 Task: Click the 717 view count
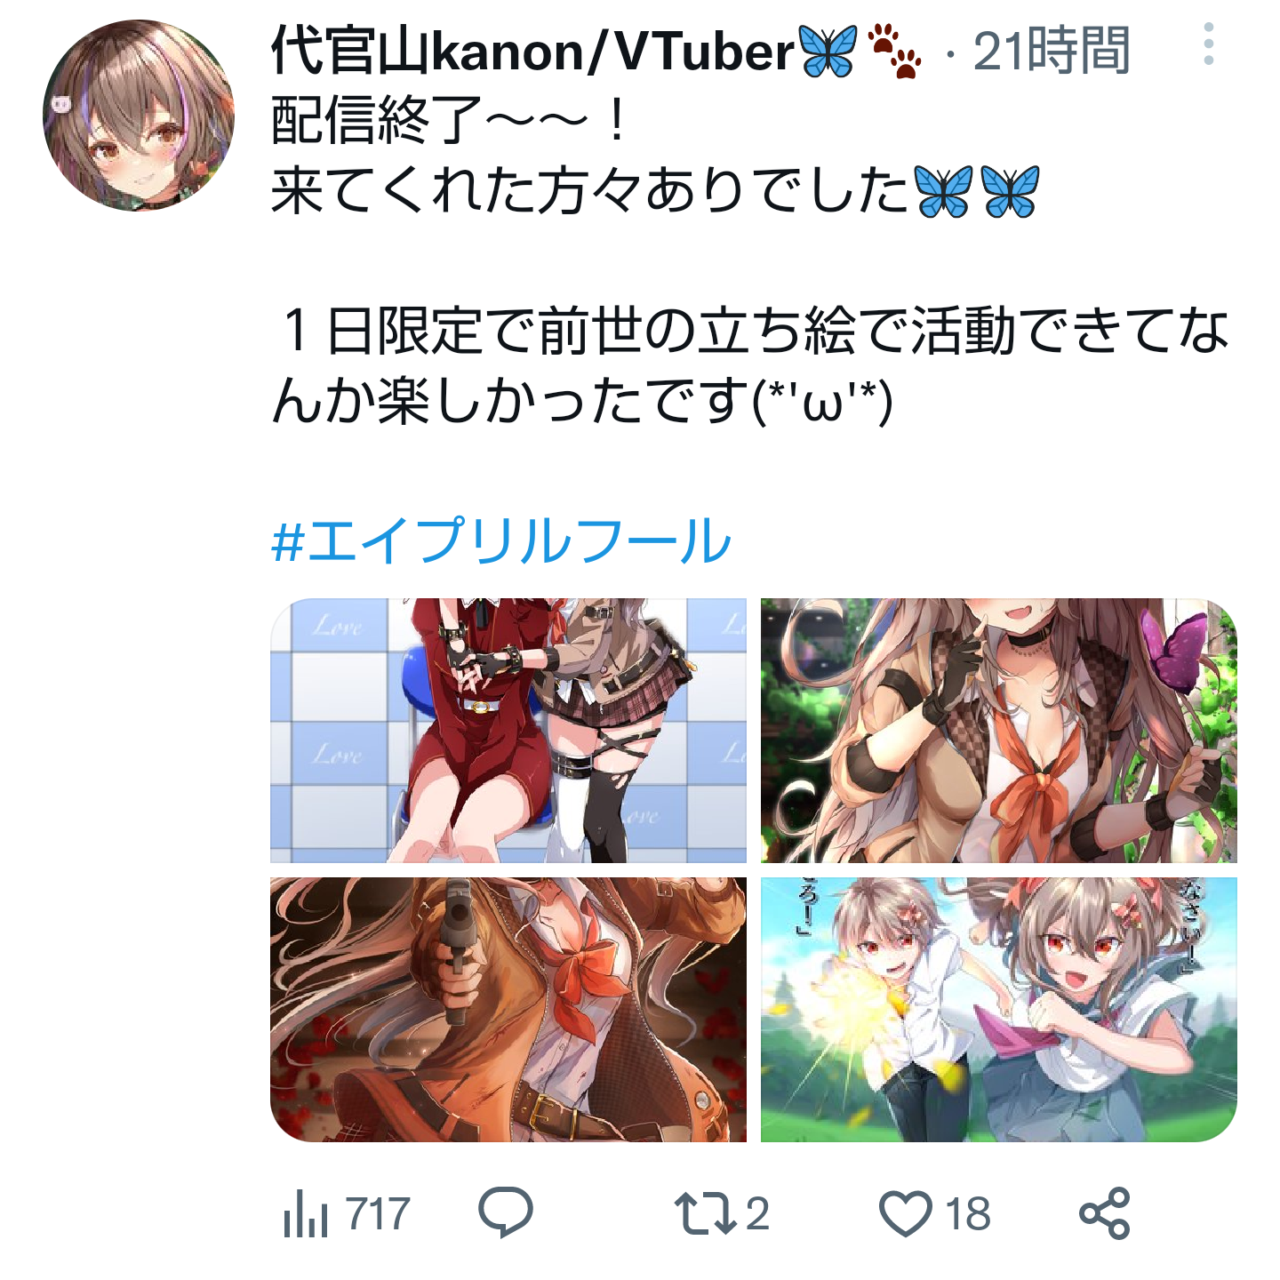(x=378, y=1214)
